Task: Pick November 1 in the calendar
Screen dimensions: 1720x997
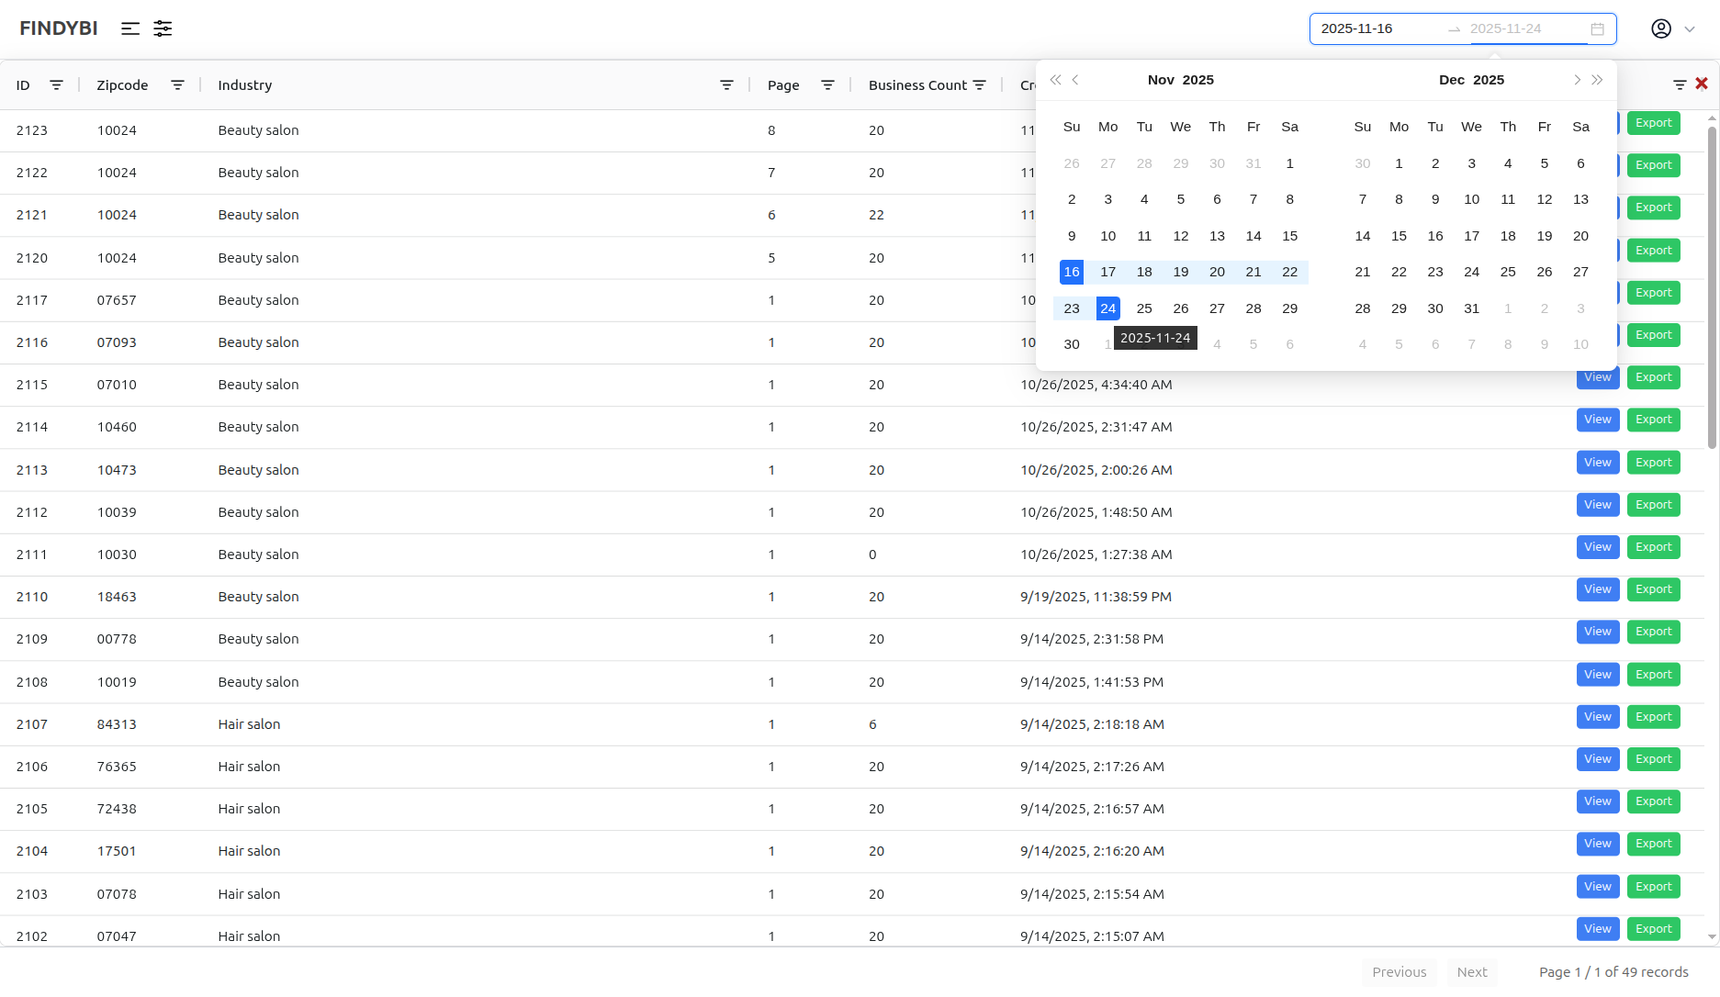Action: (1290, 163)
